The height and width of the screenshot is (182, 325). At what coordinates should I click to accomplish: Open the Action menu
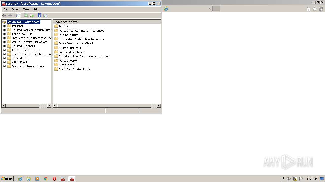point(15,9)
